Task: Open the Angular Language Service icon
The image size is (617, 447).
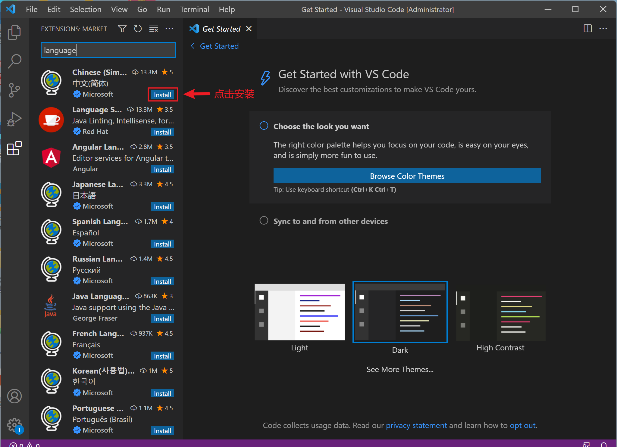Action: [x=51, y=157]
